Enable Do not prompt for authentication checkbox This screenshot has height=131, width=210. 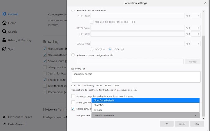[73, 96]
